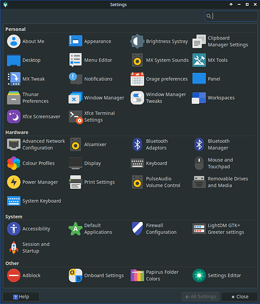Click the "Notifications" label
The width and height of the screenshot is (260, 304).
[98, 79]
